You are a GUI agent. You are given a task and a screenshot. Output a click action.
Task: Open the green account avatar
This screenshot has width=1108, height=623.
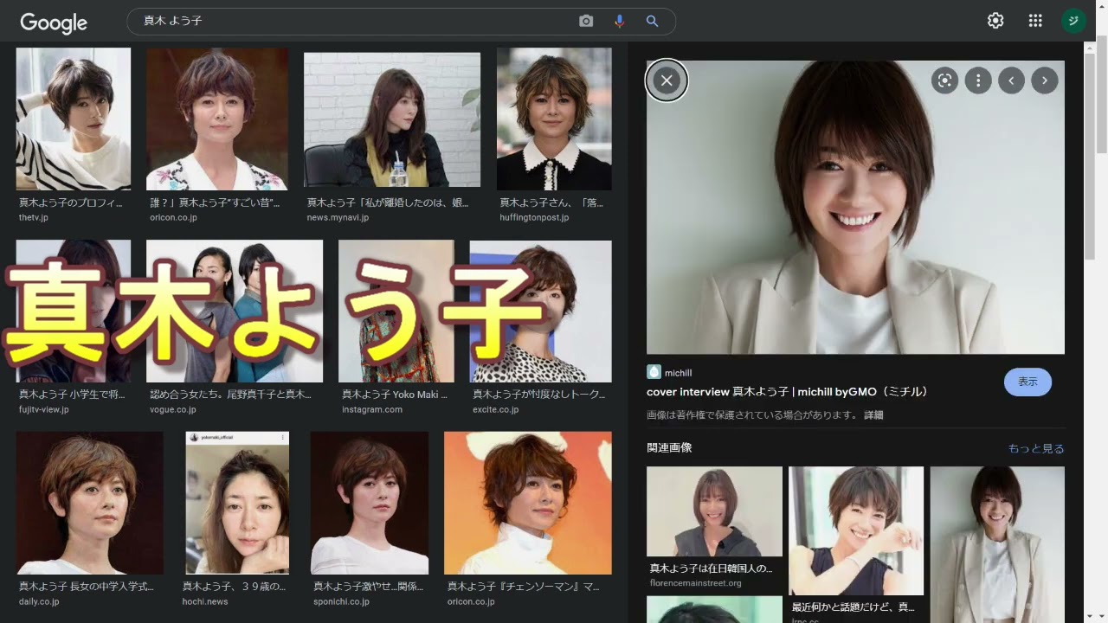coord(1073,21)
